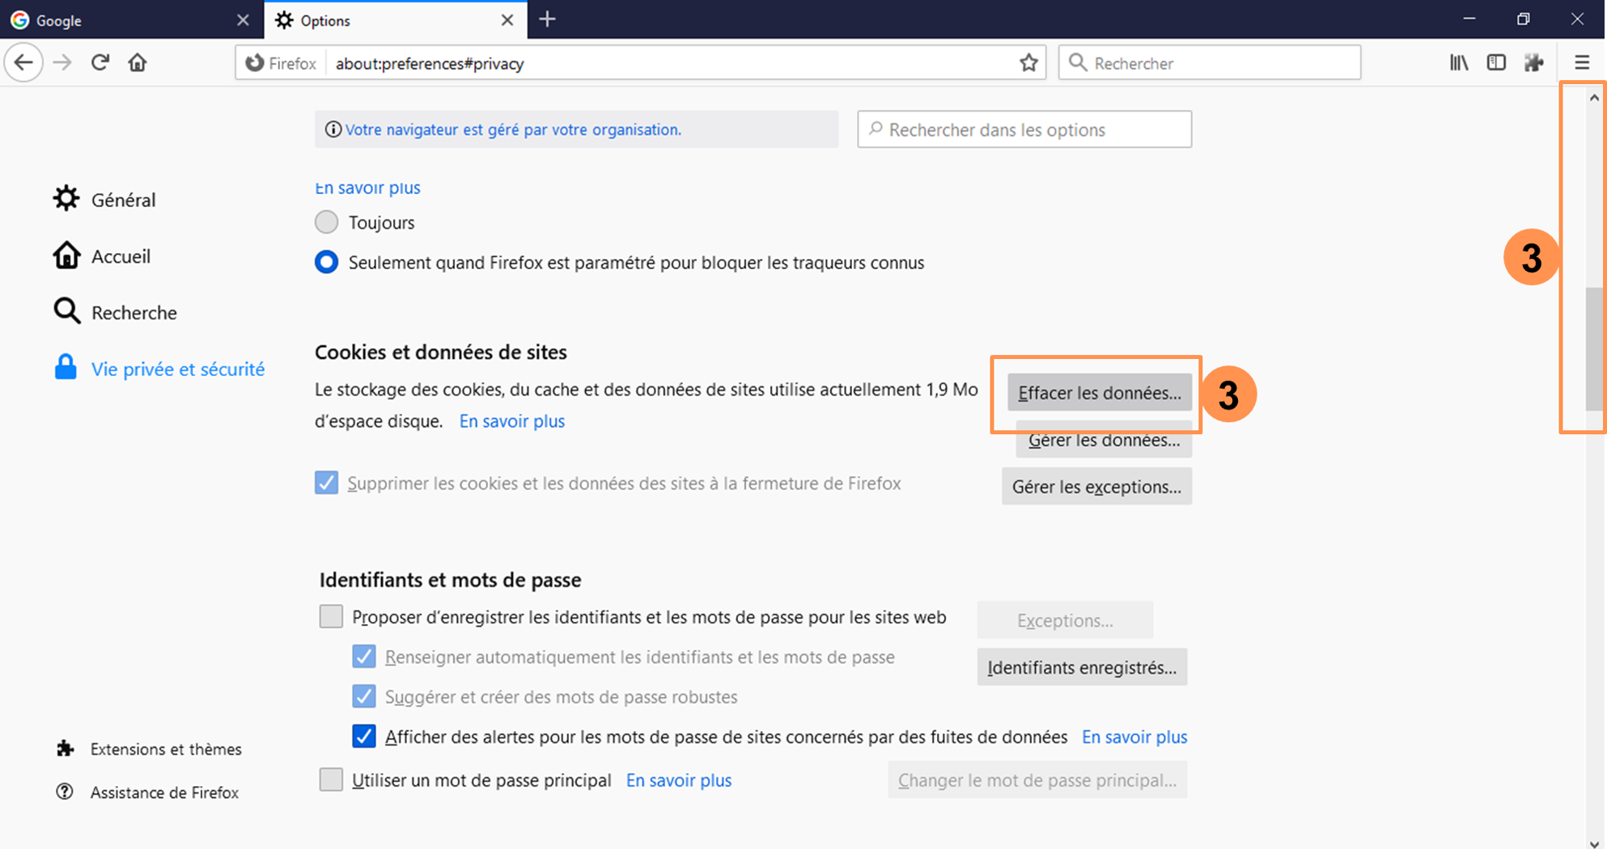
Task: Switch to the Google tab
Action: point(132,20)
